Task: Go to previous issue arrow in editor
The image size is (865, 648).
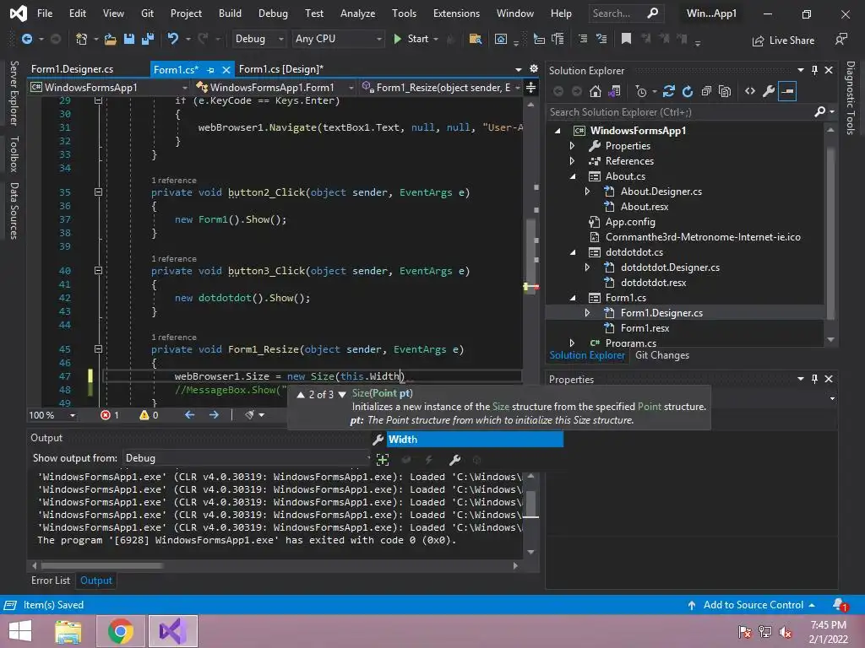Action: pos(190,414)
